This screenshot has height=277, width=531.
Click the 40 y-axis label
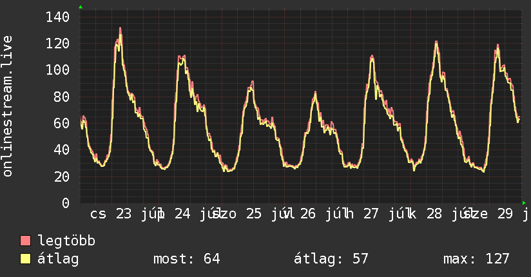62,149
